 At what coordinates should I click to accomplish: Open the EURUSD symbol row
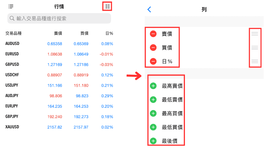(59, 54)
